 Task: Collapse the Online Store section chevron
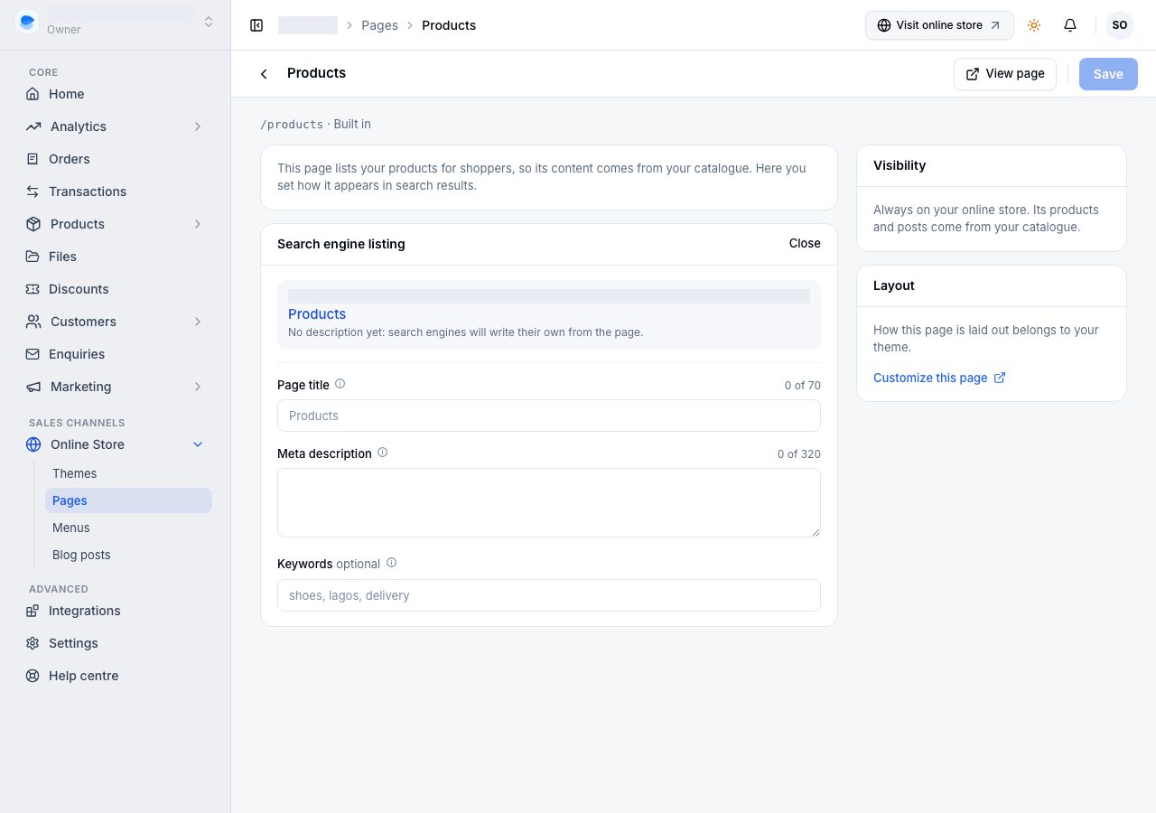pyautogui.click(x=198, y=444)
